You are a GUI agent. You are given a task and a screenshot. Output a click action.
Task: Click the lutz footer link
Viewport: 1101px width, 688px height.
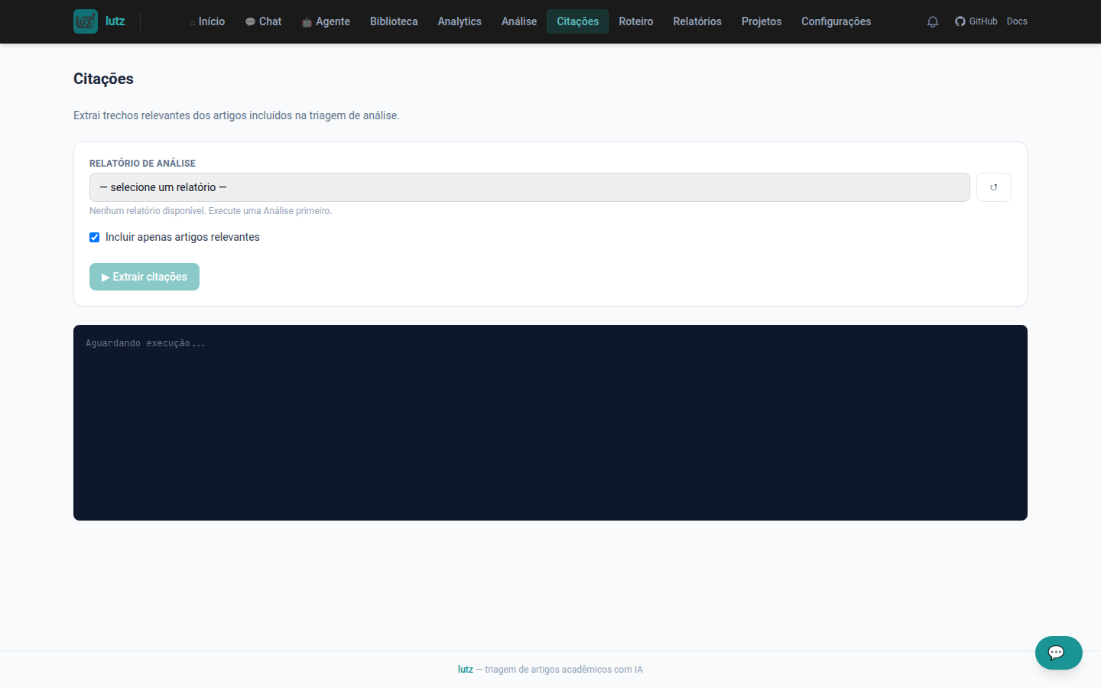(466, 670)
